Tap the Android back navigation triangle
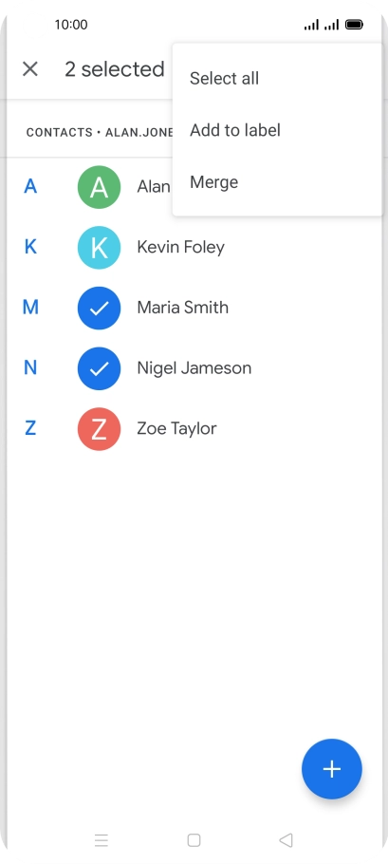Viewport: 388px width, 864px height. 286,839
